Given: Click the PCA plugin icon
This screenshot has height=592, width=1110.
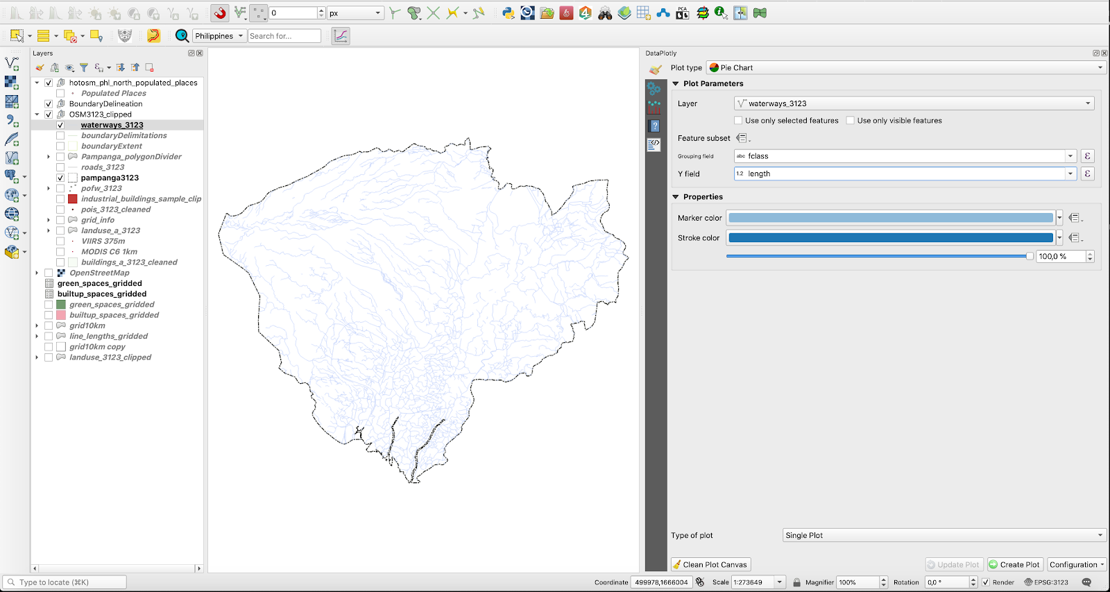Looking at the screenshot, I should pyautogui.click(x=683, y=13).
